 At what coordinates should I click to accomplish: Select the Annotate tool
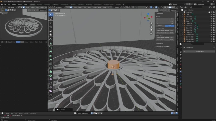coord(51,39)
